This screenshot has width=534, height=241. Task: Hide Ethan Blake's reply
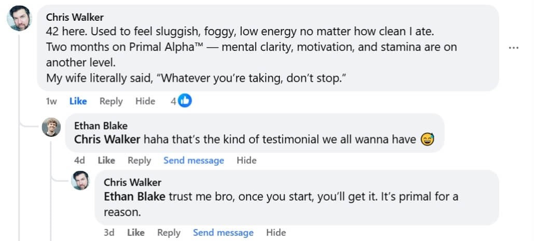[247, 160]
